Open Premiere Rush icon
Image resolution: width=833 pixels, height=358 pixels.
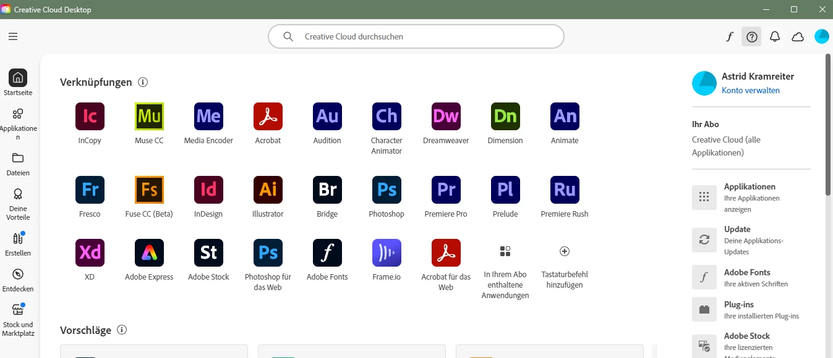click(565, 189)
